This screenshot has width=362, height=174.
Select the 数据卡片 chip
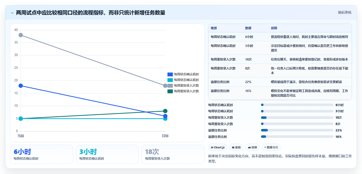coord(271,147)
